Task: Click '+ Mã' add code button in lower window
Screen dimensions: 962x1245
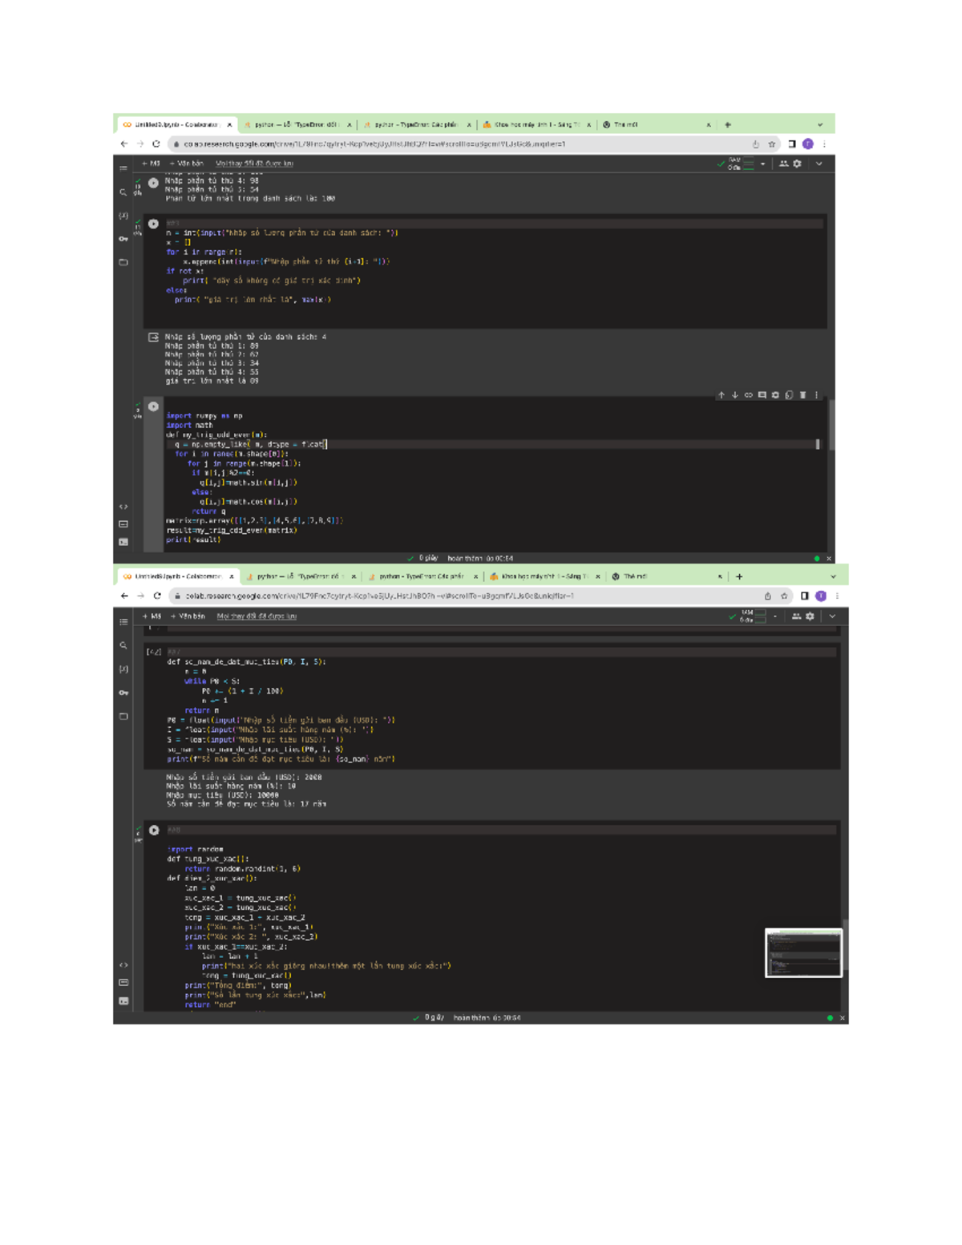Action: [x=152, y=616]
